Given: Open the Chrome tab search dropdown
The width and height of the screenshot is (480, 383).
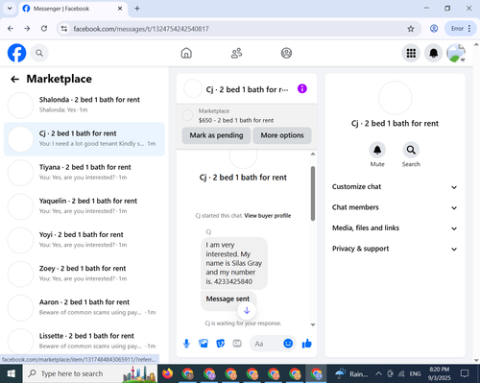Looking at the screenshot, I should 10,9.
